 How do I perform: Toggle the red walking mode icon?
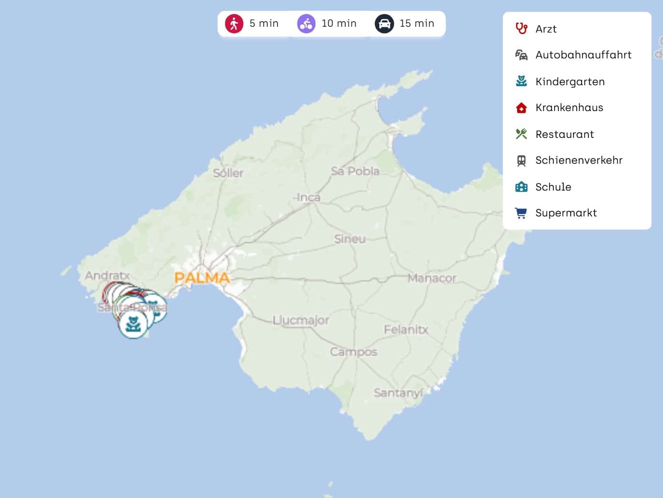(234, 23)
